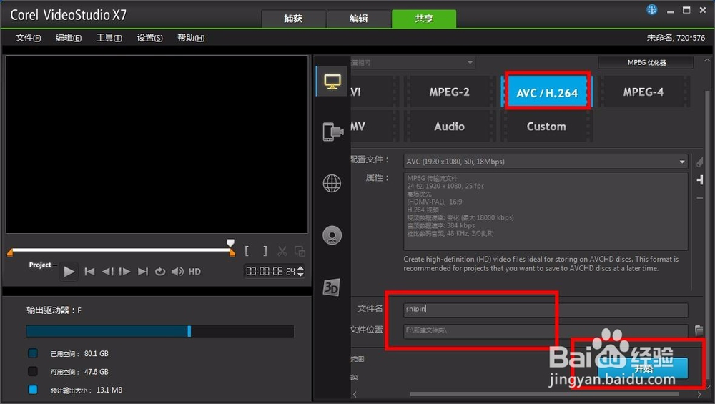
Task: Click the enlarge preview icon
Action: 300,251
